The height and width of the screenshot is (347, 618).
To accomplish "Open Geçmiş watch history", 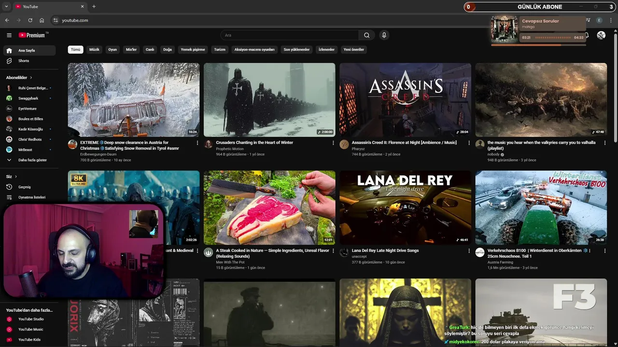I will point(29,187).
